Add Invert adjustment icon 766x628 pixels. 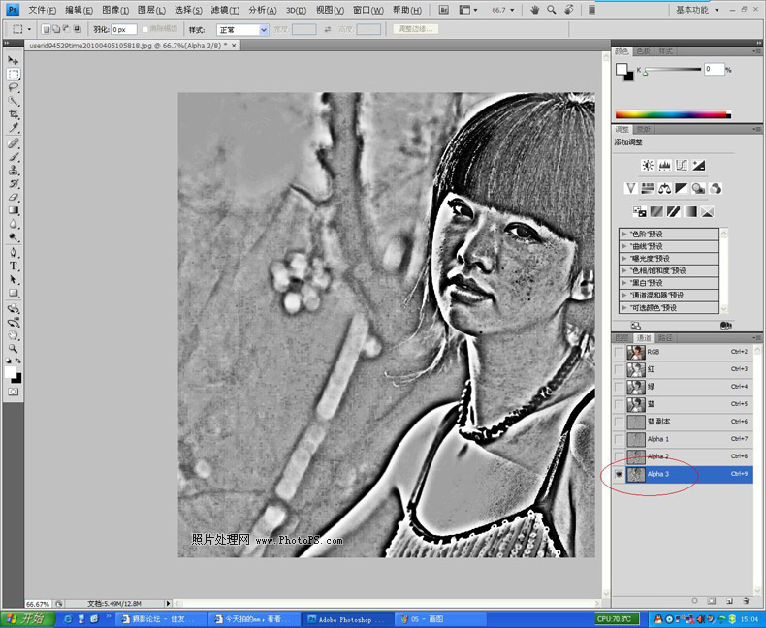click(x=640, y=211)
